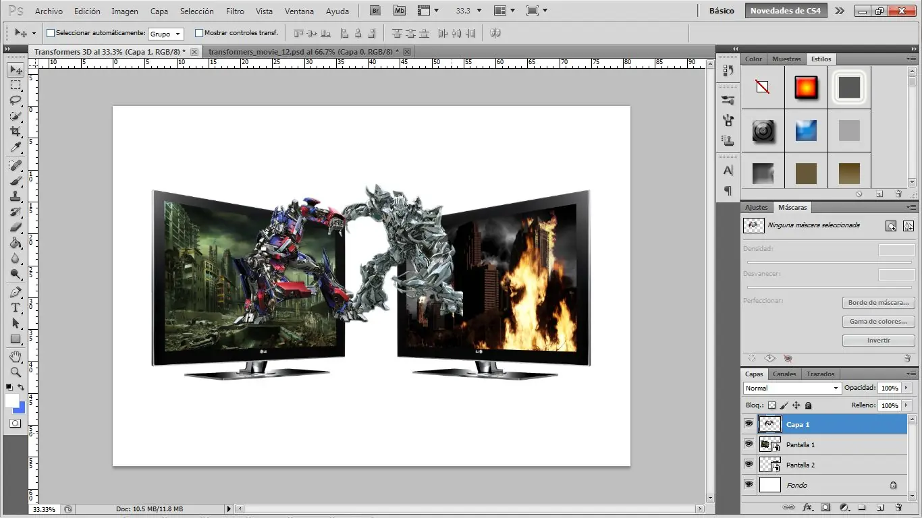Hide the Fondo layer
The height and width of the screenshot is (518, 922).
pos(749,485)
